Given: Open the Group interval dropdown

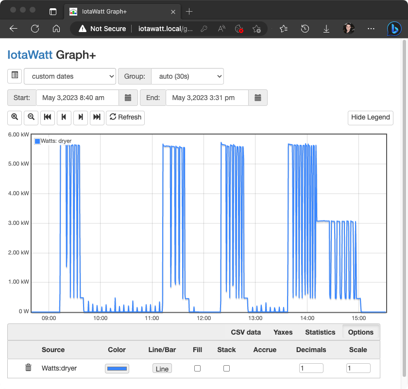Looking at the screenshot, I should point(187,76).
